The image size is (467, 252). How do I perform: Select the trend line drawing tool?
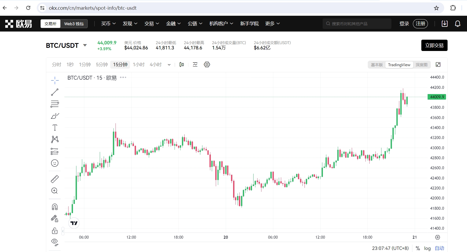click(x=55, y=92)
